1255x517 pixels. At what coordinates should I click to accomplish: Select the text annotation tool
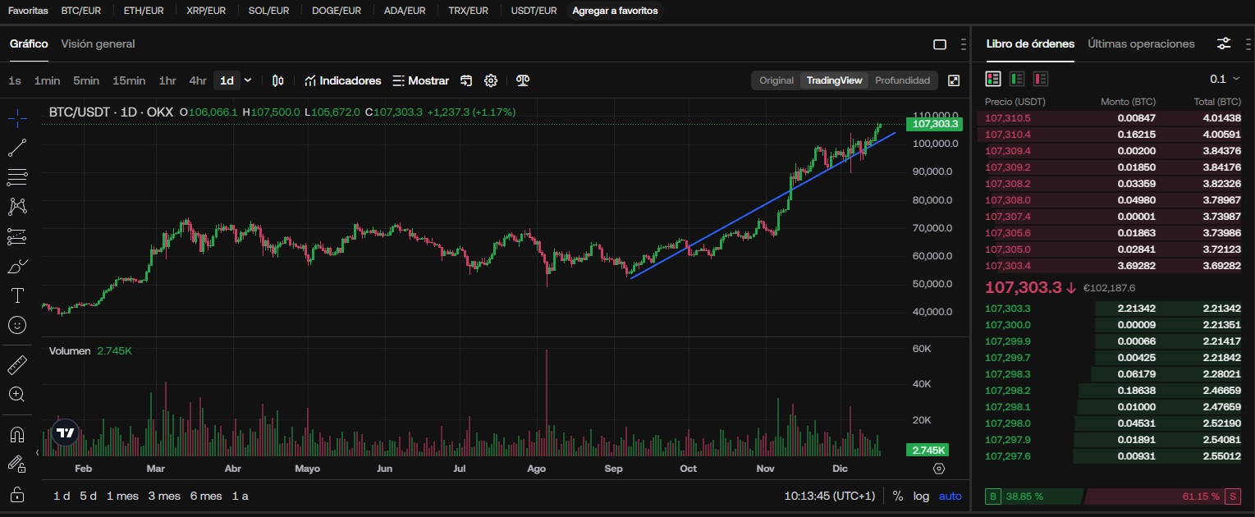point(16,295)
